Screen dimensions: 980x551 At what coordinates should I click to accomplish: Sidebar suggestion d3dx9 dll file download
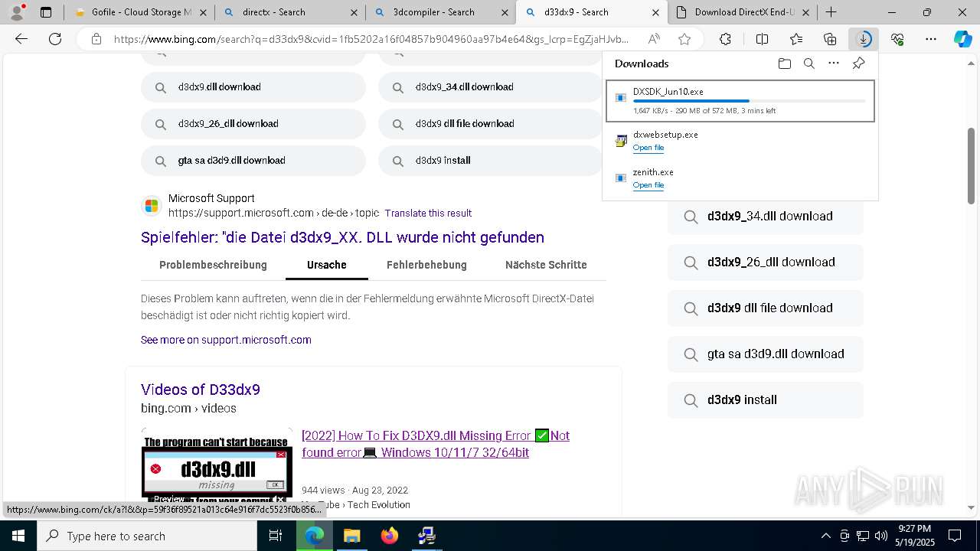[766, 308]
